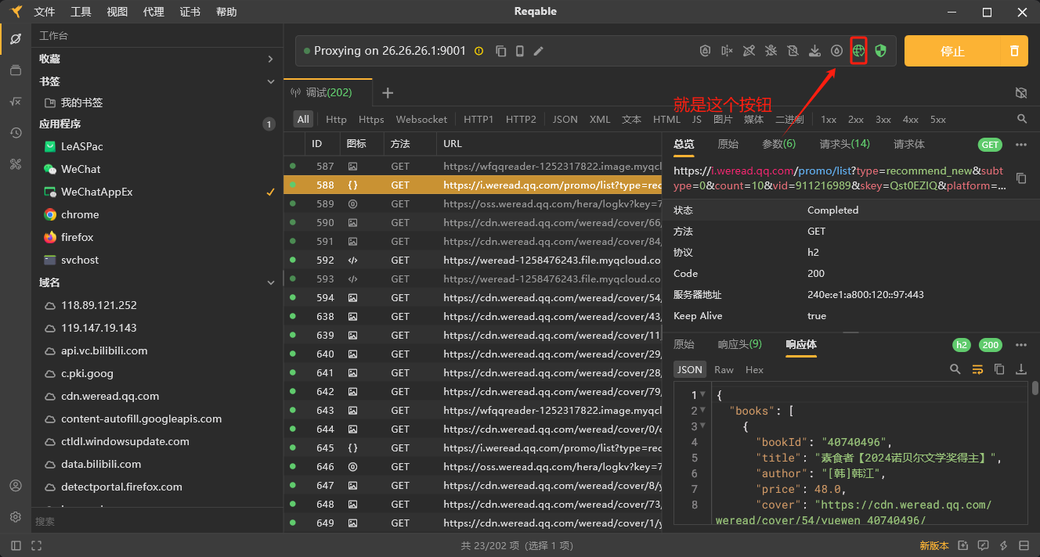Click the mobile device pairing icon
The width and height of the screenshot is (1040, 557).
519,51
